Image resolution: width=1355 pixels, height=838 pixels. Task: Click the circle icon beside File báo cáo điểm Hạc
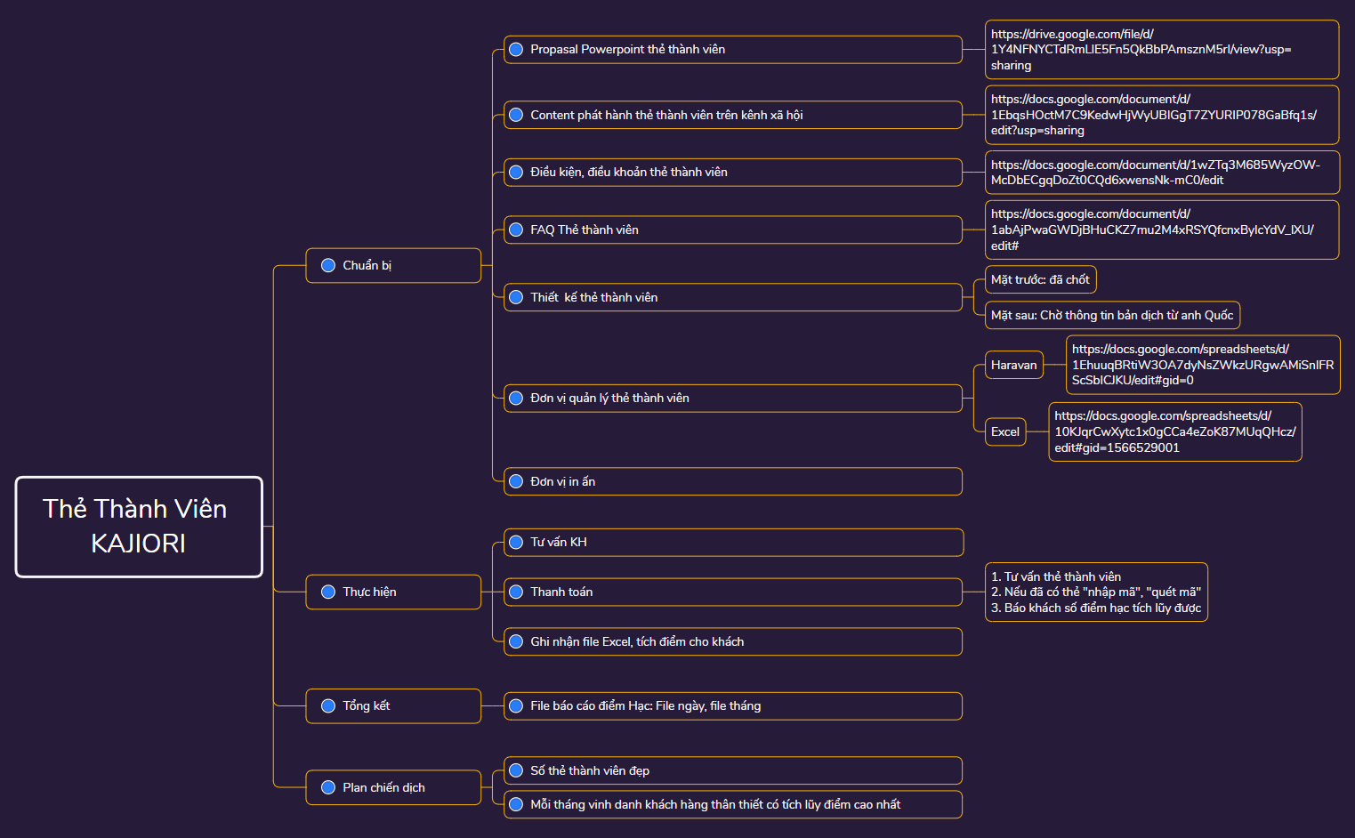click(x=516, y=705)
